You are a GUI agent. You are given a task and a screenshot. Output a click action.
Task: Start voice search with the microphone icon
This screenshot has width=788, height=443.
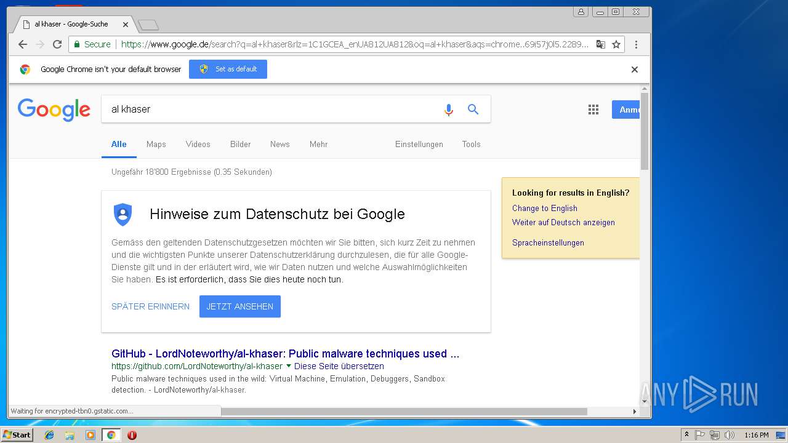[x=449, y=110]
